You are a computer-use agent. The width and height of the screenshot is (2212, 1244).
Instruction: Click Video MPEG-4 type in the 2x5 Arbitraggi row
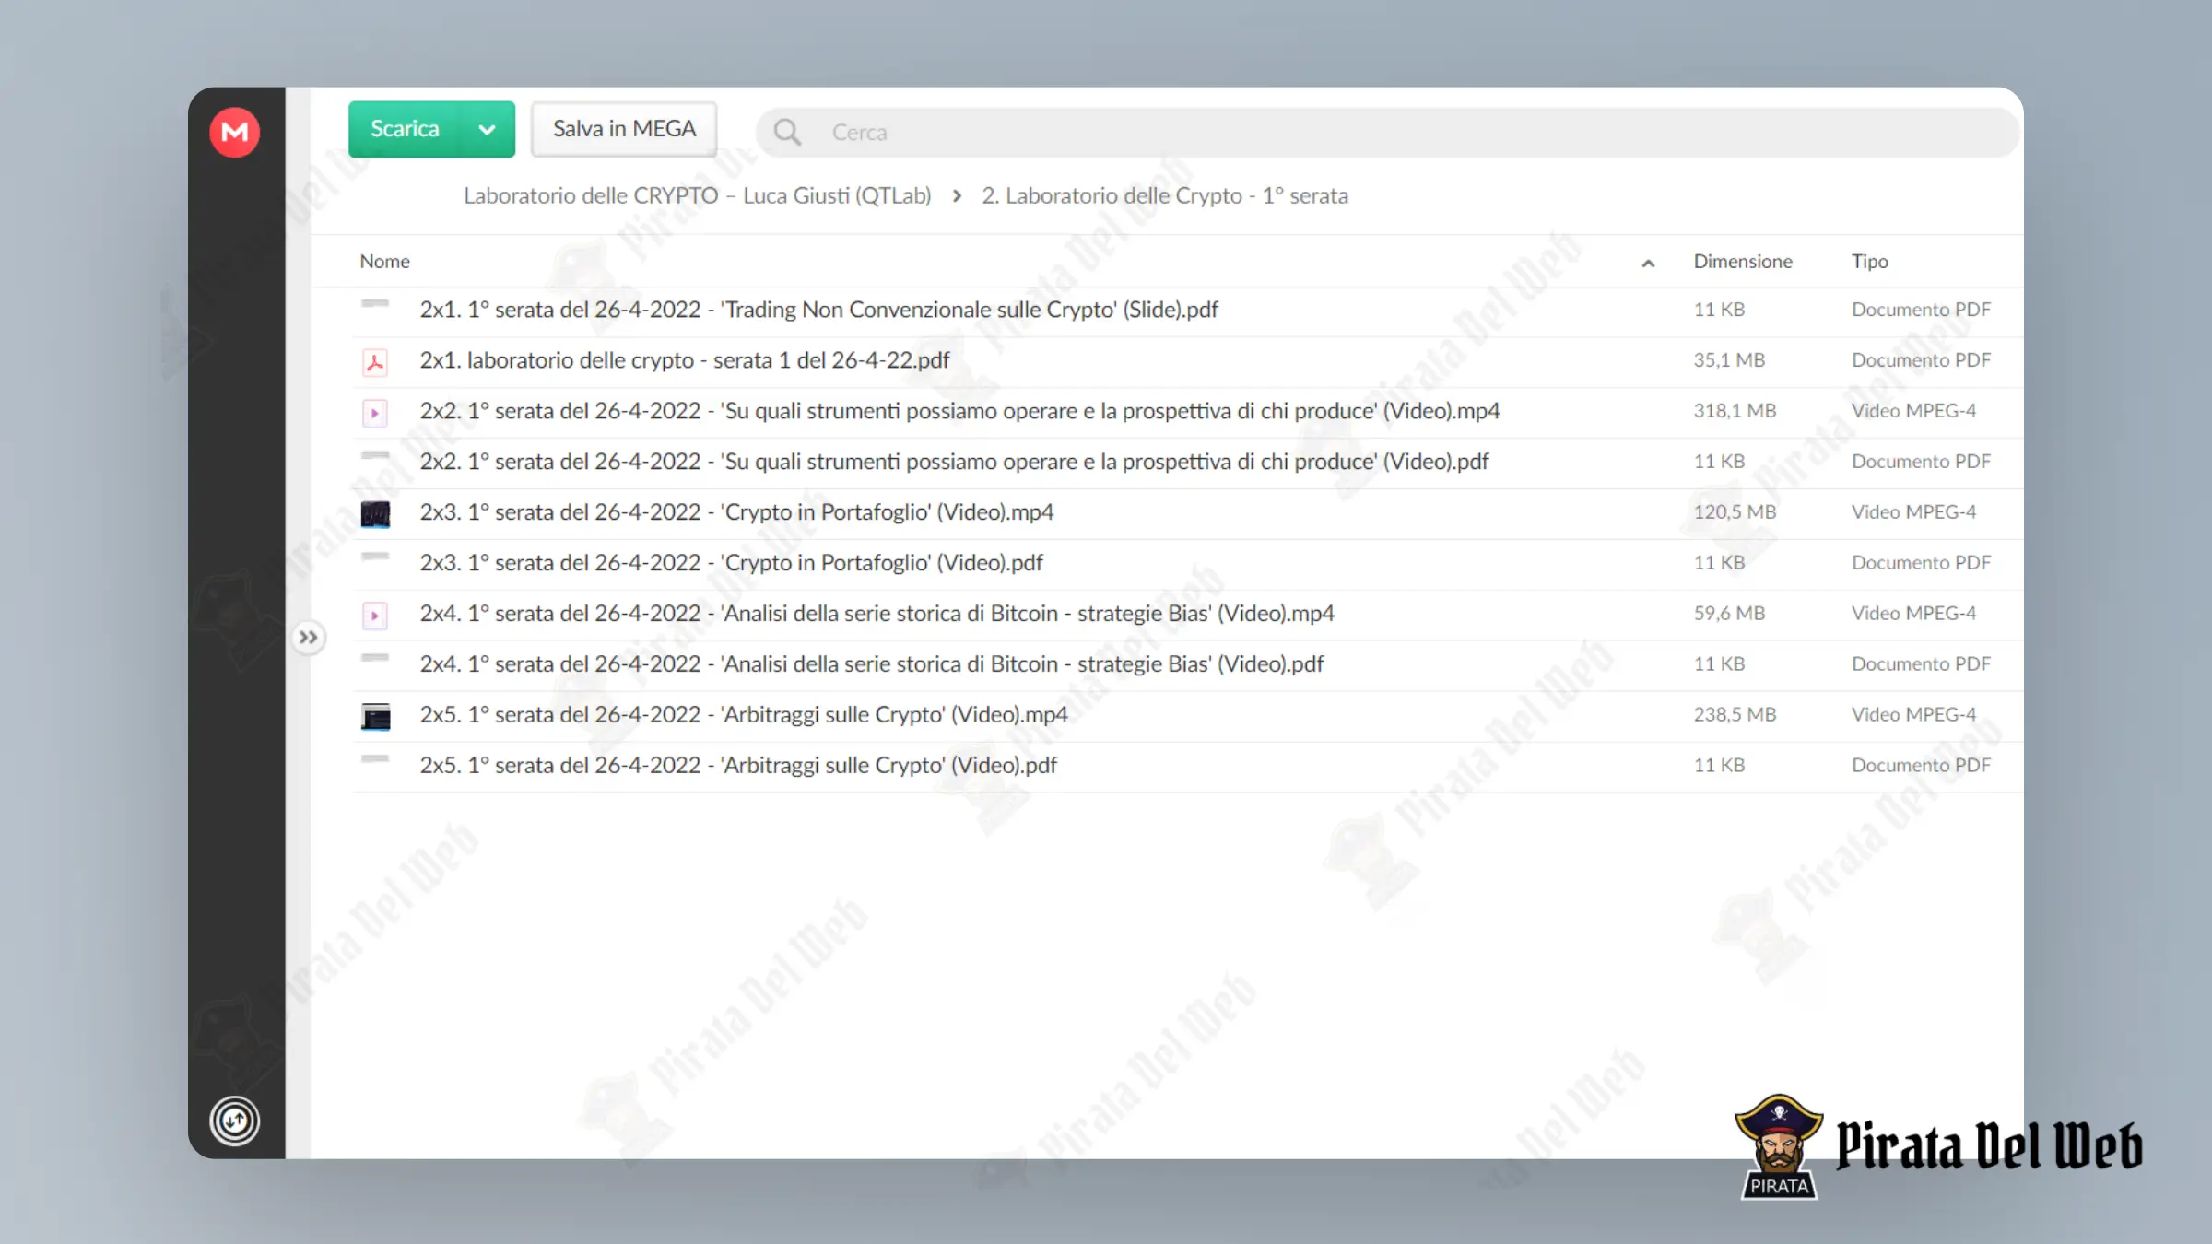pyautogui.click(x=1913, y=715)
